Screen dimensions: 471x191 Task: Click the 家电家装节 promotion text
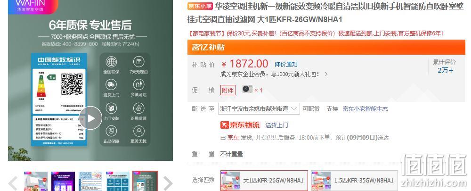click(317, 33)
